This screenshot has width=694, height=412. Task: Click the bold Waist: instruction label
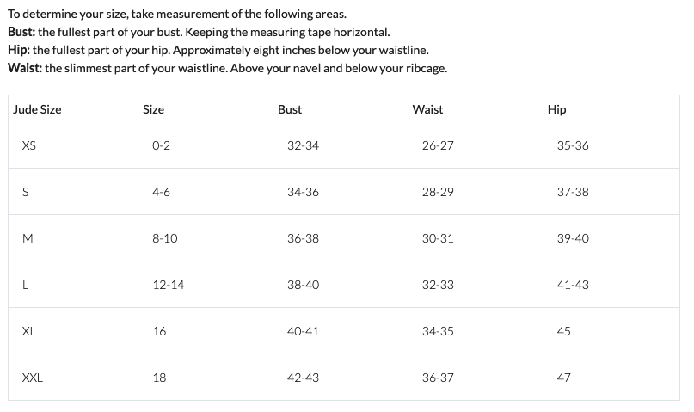point(25,68)
